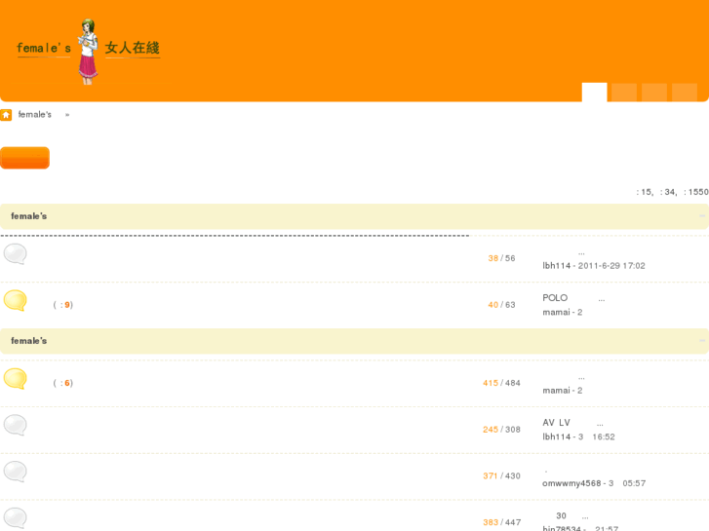The image size is (709, 531).
Task: Open user omwwmy4568 profile link
Action: coord(571,483)
